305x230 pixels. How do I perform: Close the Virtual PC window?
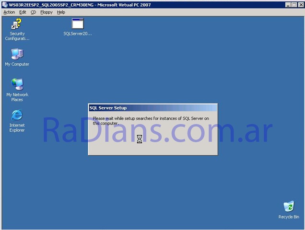[300, 4]
